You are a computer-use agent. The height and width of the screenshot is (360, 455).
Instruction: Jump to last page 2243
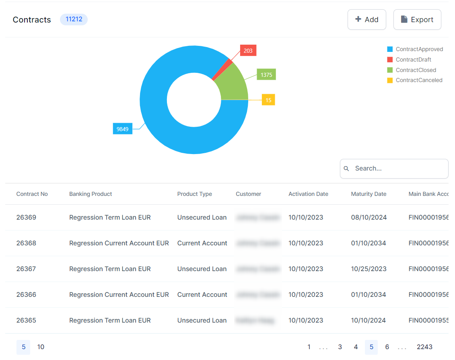pyautogui.click(x=424, y=347)
